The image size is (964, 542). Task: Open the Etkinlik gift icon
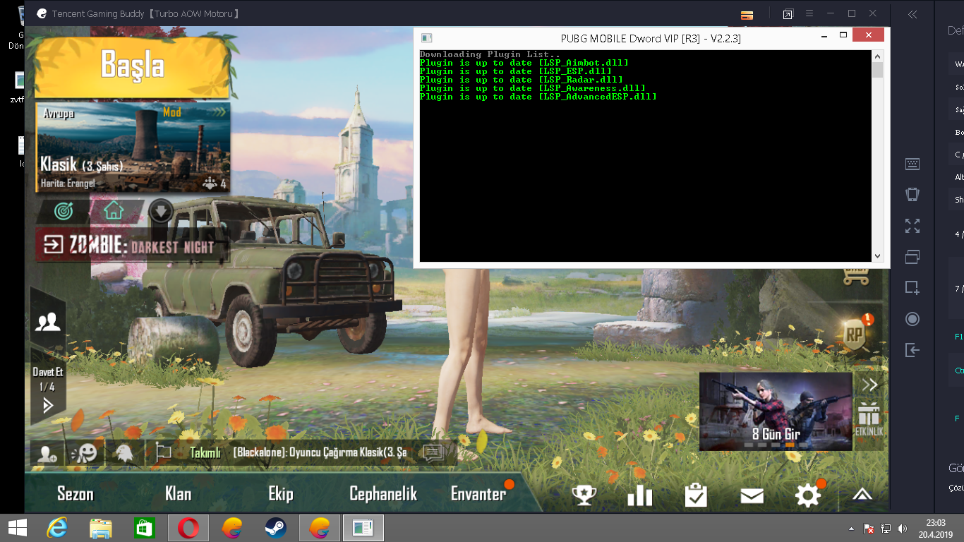(869, 418)
